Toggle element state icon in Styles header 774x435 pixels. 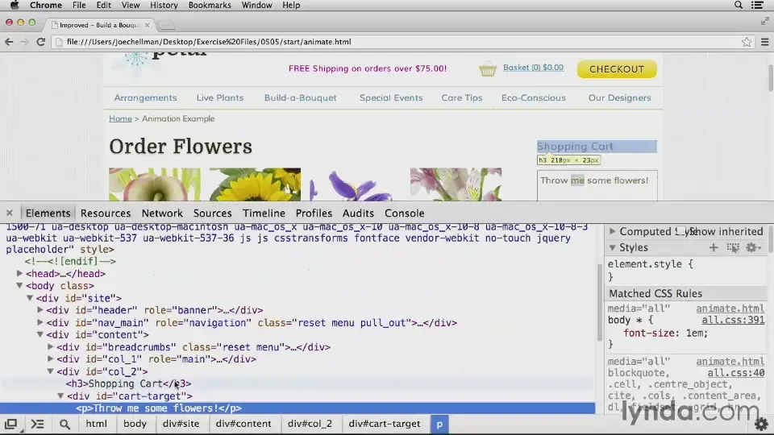(733, 247)
